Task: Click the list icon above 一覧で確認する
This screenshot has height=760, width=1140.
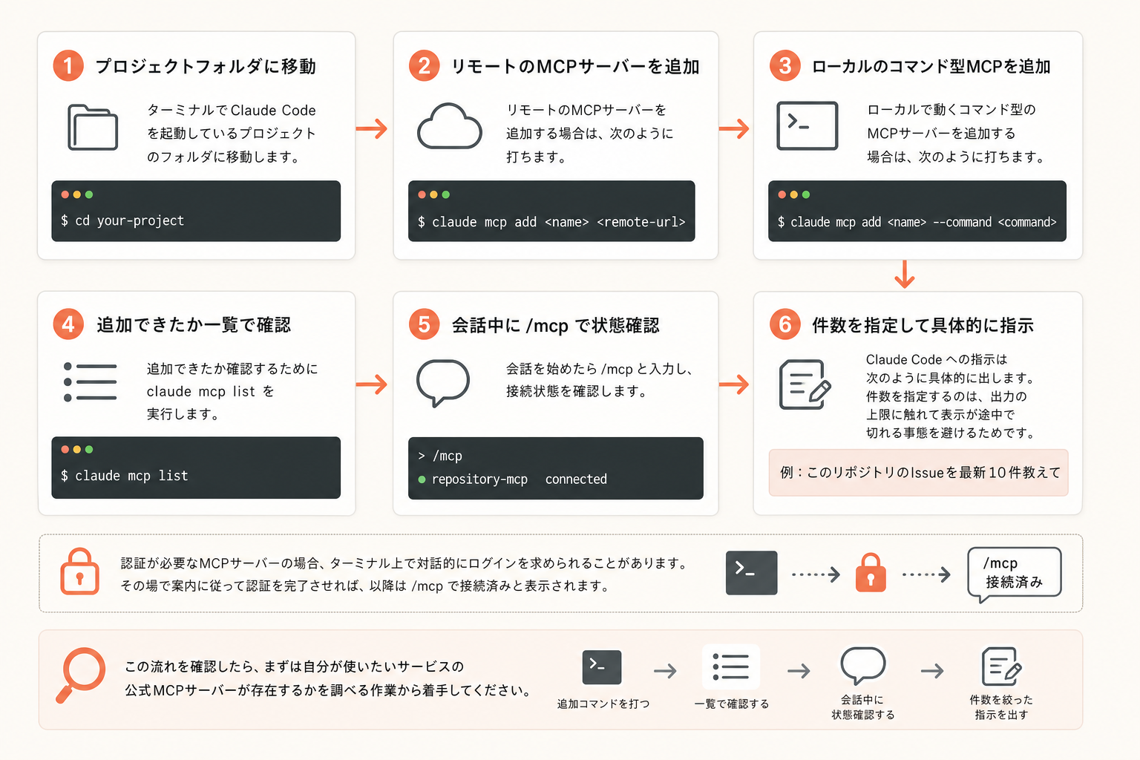Action: [x=731, y=666]
